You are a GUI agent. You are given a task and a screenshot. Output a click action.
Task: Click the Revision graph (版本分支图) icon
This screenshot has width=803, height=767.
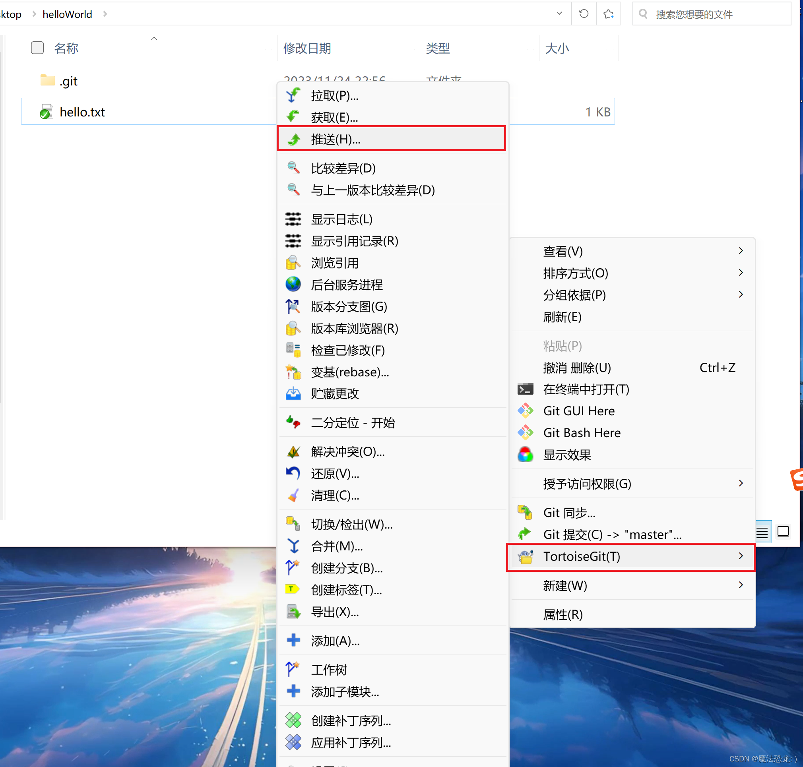pyautogui.click(x=293, y=306)
